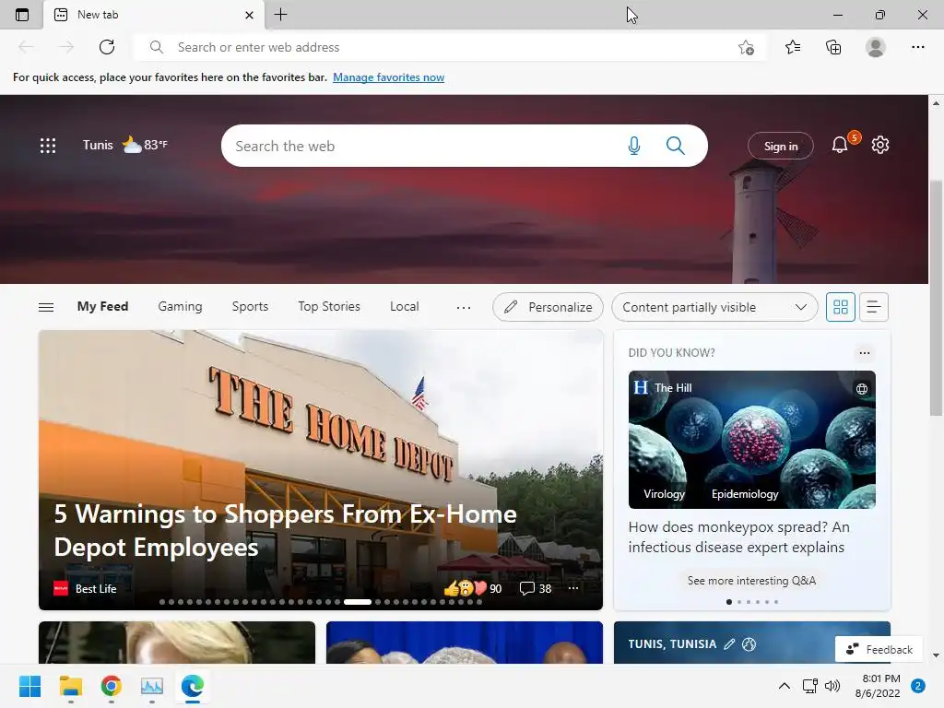The width and height of the screenshot is (944, 708).
Task: Switch to the Gaming tab
Action: [180, 306]
